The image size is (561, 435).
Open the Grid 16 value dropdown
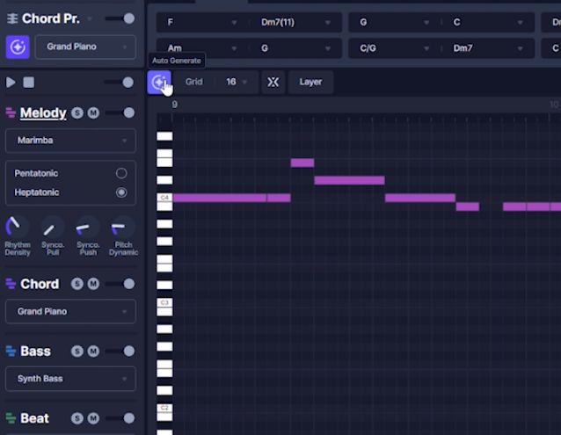click(x=236, y=82)
